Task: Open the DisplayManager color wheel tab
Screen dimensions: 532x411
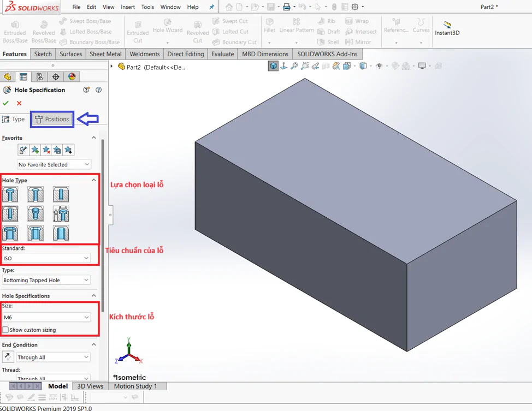Action: tap(72, 76)
